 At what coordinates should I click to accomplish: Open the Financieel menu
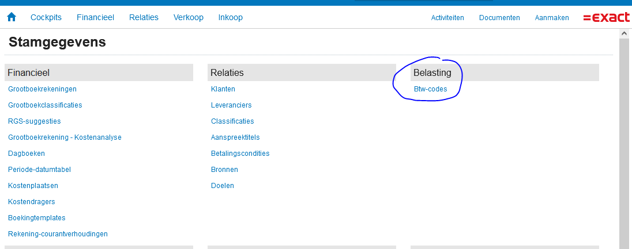95,17
